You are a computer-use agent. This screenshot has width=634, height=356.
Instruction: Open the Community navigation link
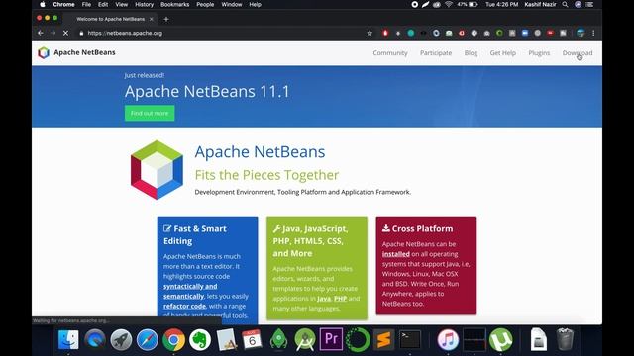(389, 52)
